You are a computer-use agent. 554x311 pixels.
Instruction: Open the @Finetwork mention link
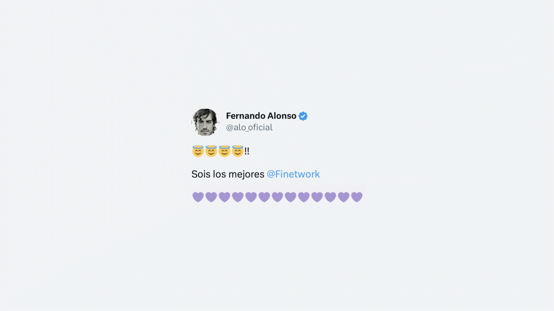293,174
